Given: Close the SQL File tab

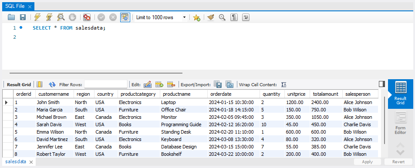Looking at the screenshot, I should point(30,7).
